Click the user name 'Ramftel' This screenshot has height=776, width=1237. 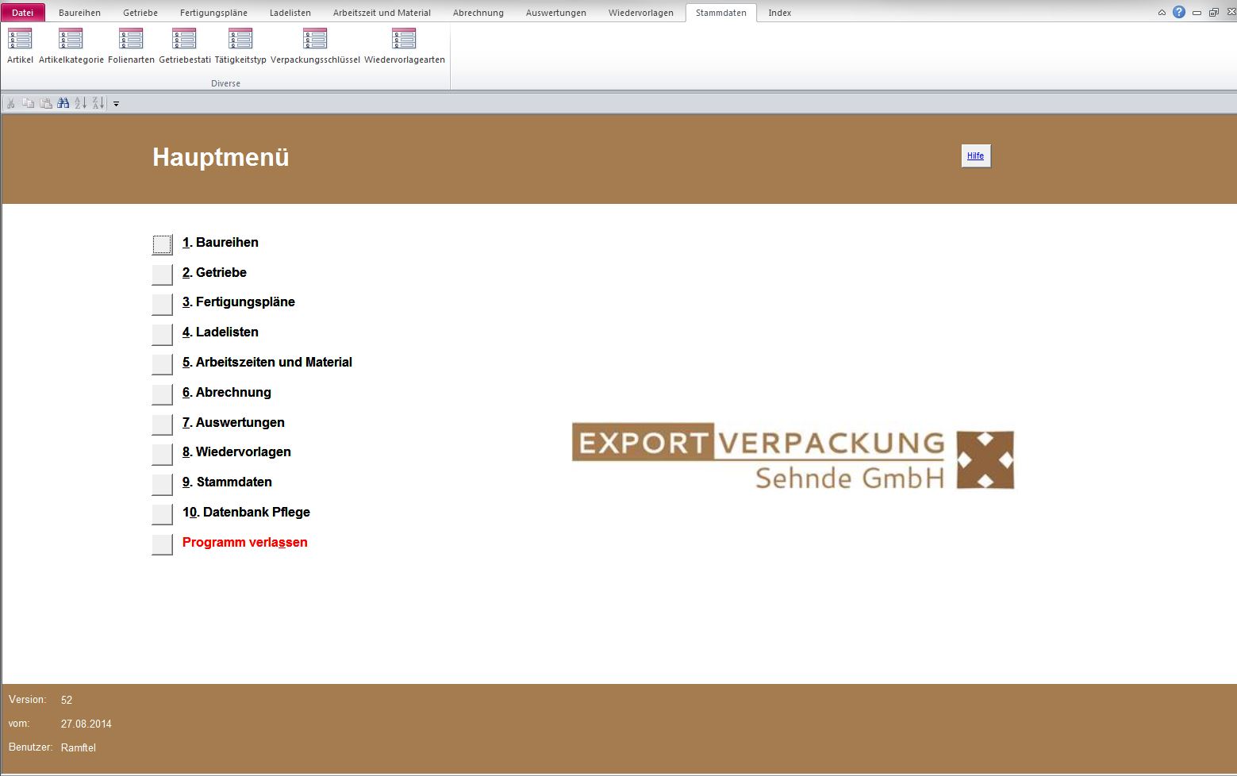pyautogui.click(x=79, y=748)
